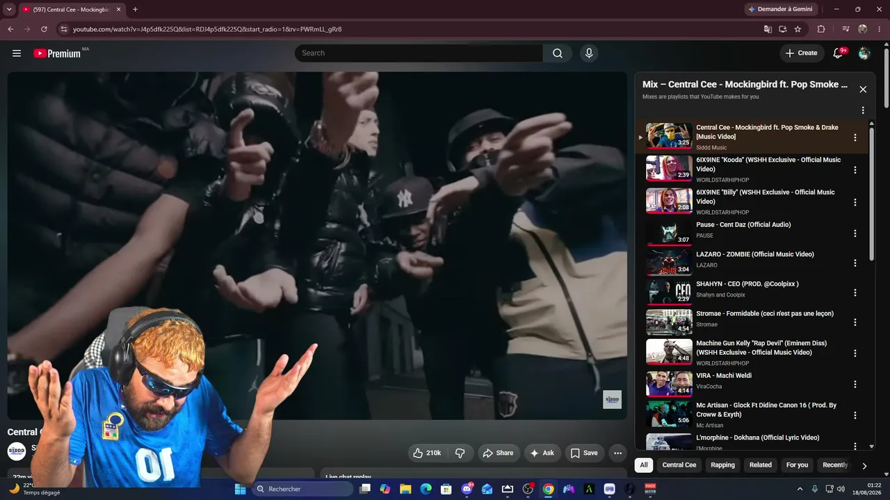Screen dimensions: 890x500
Task: Open File Explorer from the taskbar
Action: click(405, 489)
